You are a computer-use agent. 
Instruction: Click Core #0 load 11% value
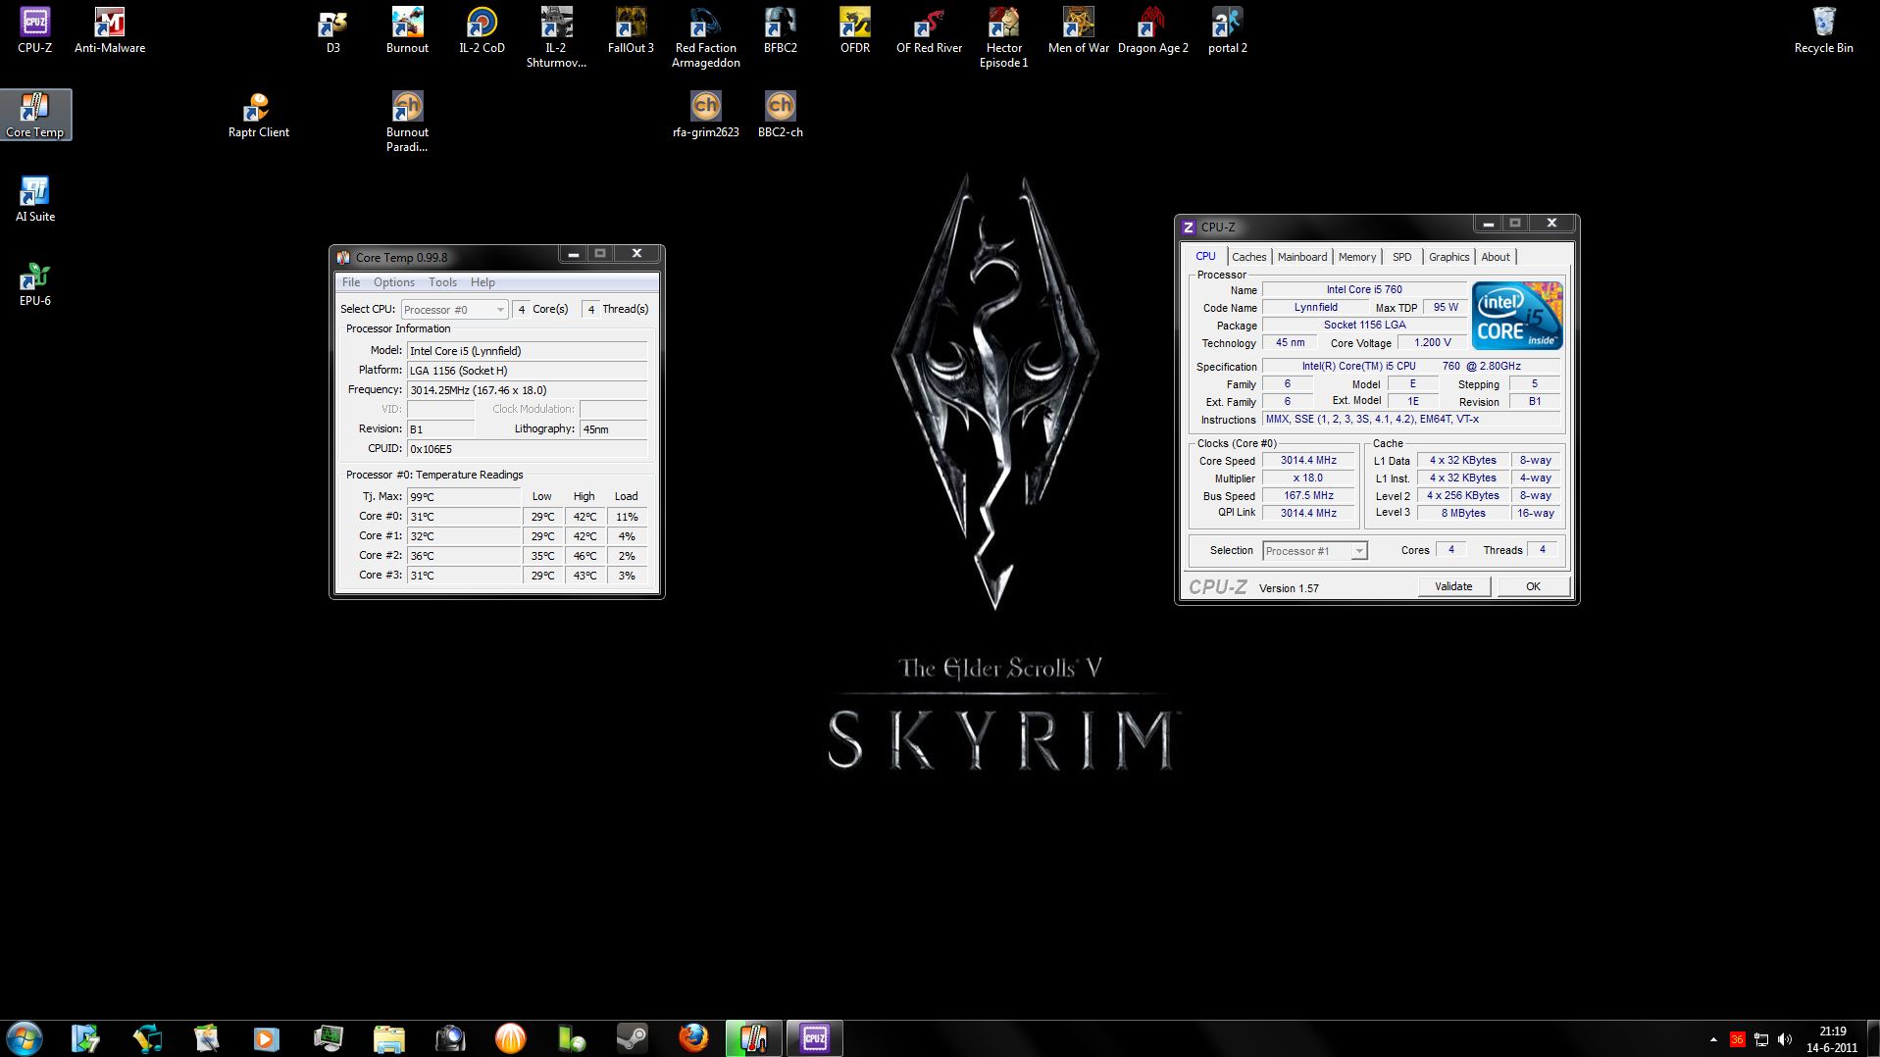[628, 517]
